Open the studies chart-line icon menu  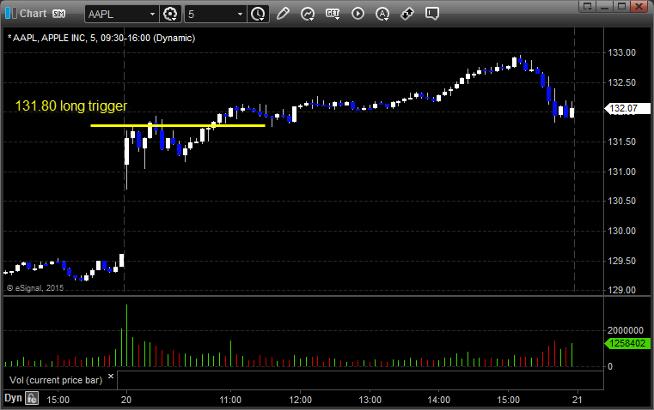tap(308, 14)
